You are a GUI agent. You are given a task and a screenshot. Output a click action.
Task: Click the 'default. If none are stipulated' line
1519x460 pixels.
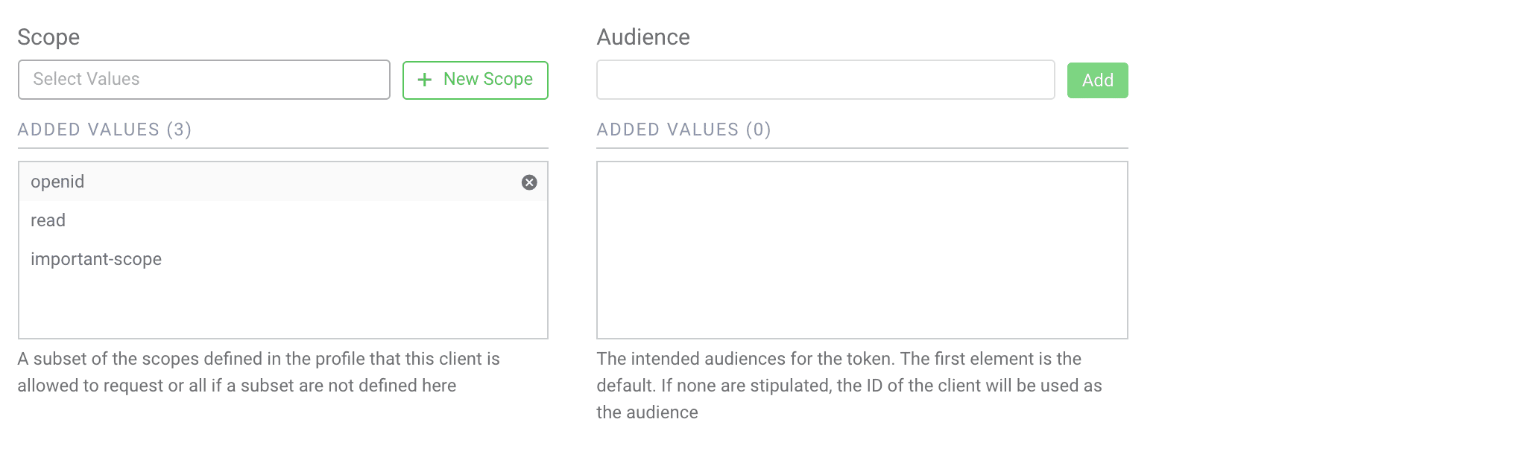click(x=849, y=386)
